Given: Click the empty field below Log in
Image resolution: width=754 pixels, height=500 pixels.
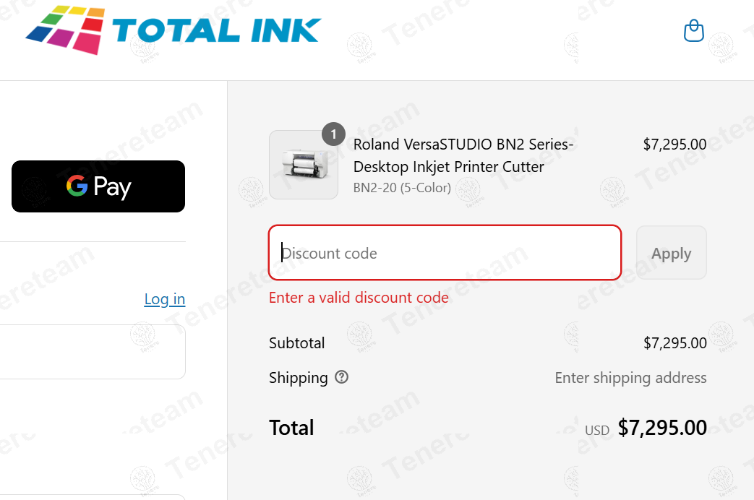Looking at the screenshot, I should point(93,352).
